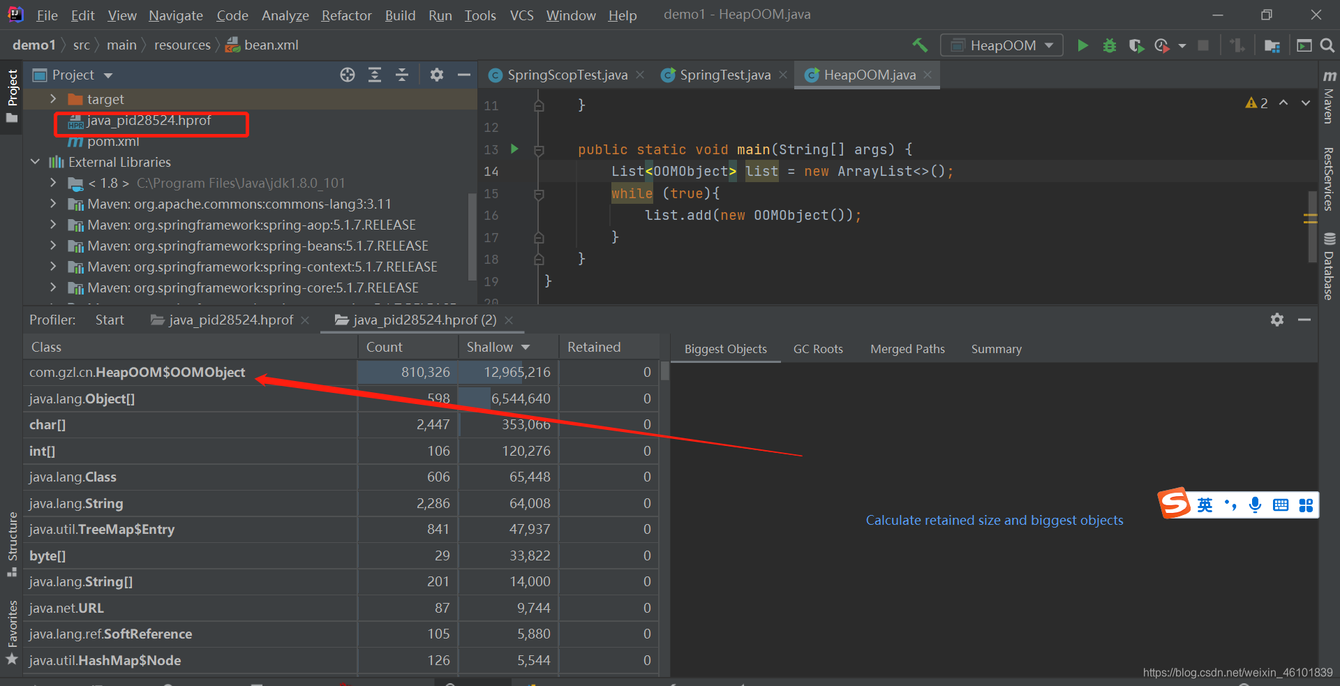Click the Build project hammer icon
The height and width of the screenshot is (686, 1340).
pyautogui.click(x=920, y=45)
